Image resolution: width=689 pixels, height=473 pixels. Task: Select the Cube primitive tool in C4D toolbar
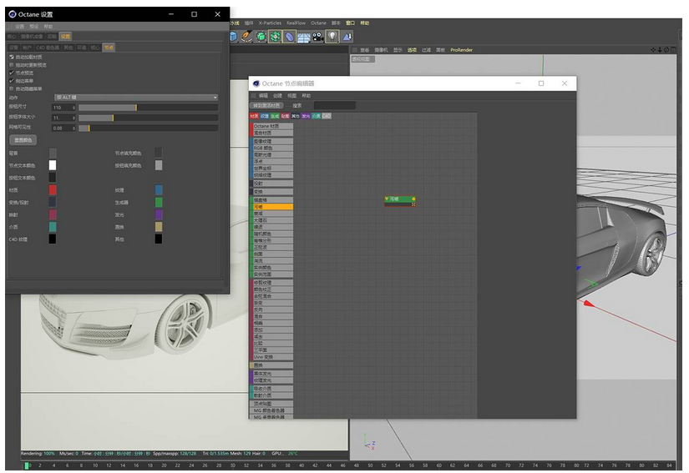(x=233, y=37)
